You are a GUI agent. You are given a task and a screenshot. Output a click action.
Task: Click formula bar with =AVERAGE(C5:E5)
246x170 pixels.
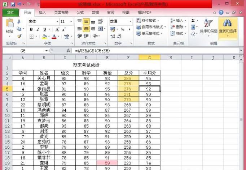(155, 51)
